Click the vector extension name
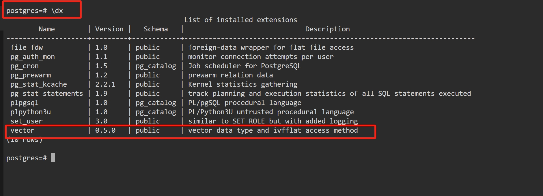 [23, 130]
